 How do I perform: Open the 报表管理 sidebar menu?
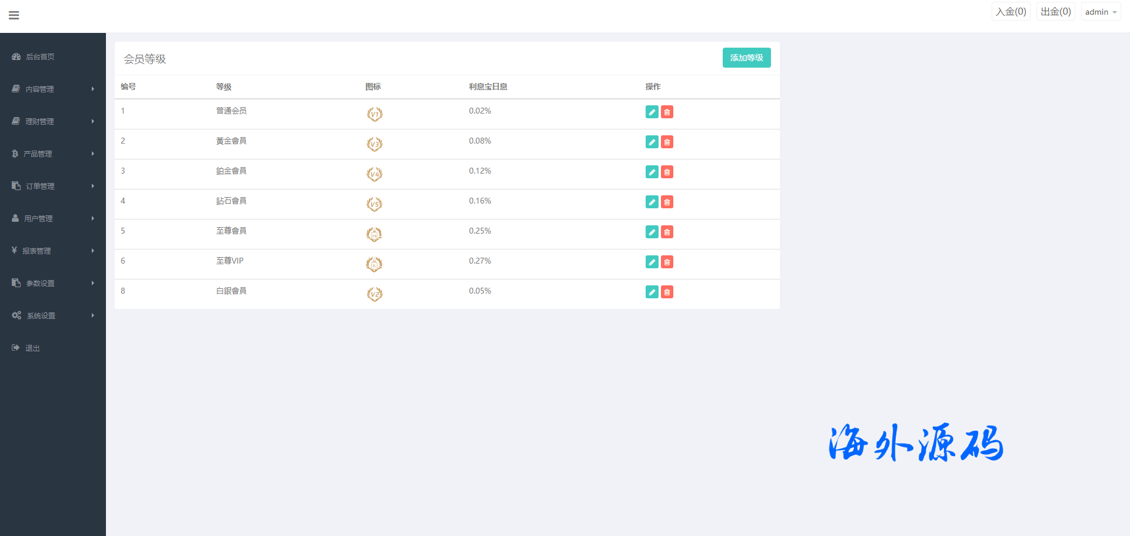point(52,251)
